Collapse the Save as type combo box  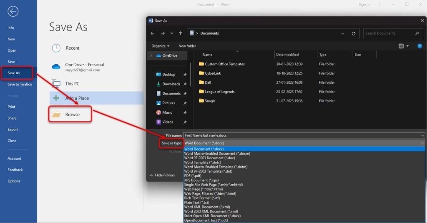(x=422, y=143)
